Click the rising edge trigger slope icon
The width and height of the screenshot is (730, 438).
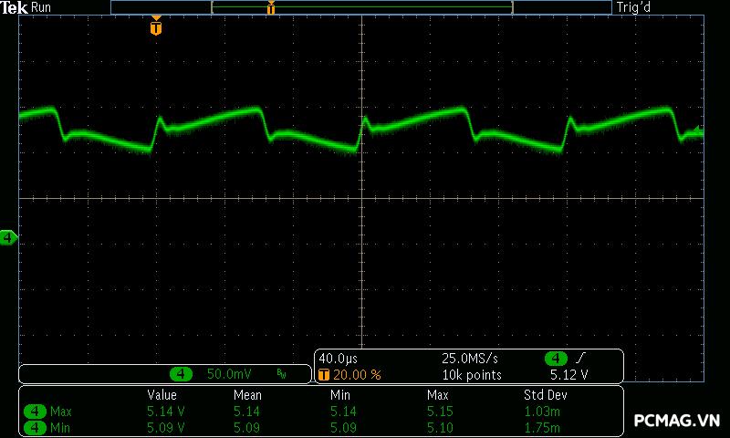pyautogui.click(x=579, y=359)
